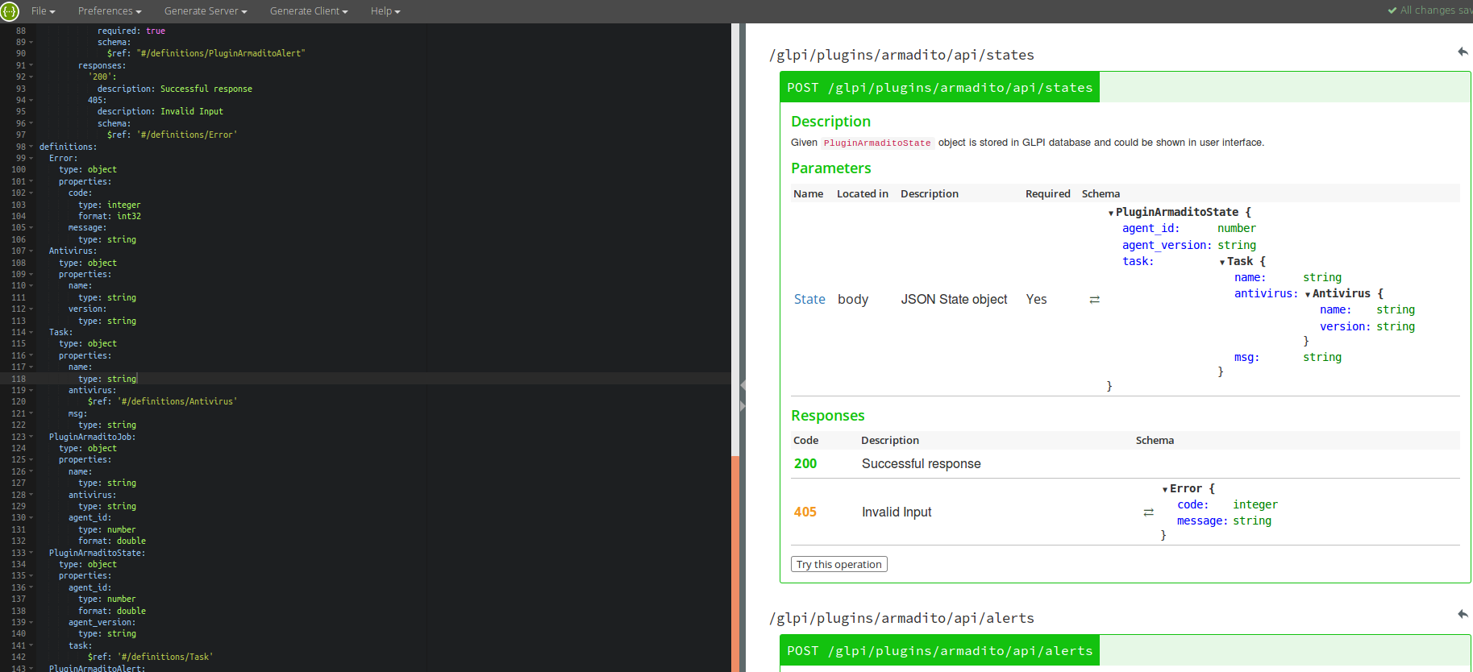The width and height of the screenshot is (1473, 672).
Task: Click Try this operation button
Action: [839, 564]
